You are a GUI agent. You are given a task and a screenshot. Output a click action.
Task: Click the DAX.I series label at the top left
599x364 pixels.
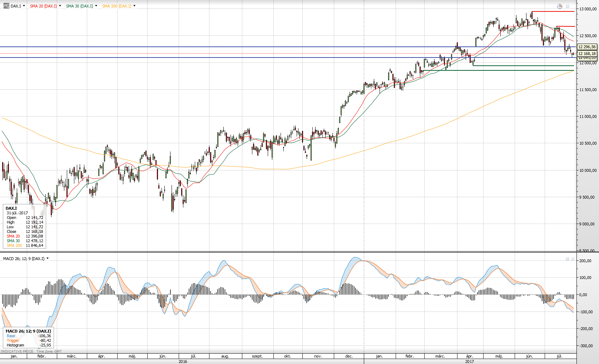[16, 6]
